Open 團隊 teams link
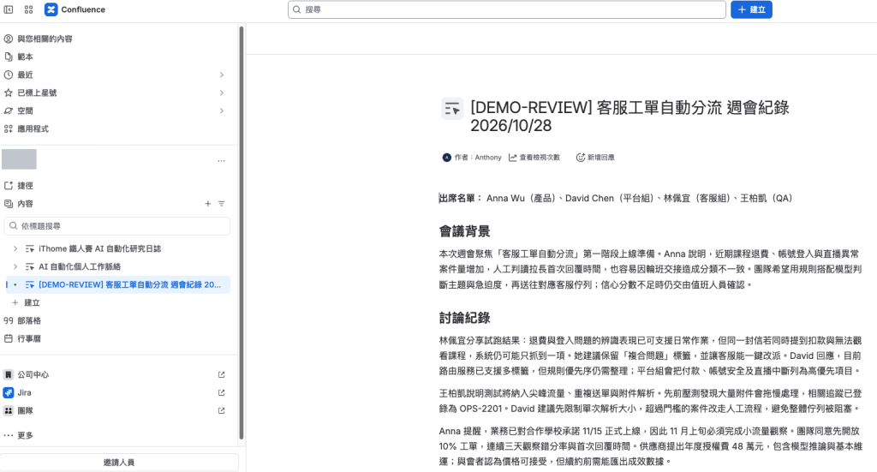The height and width of the screenshot is (472, 877). (25, 410)
